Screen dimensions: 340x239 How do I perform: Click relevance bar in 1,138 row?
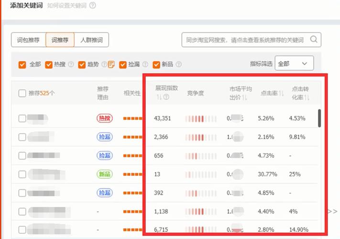133,211
